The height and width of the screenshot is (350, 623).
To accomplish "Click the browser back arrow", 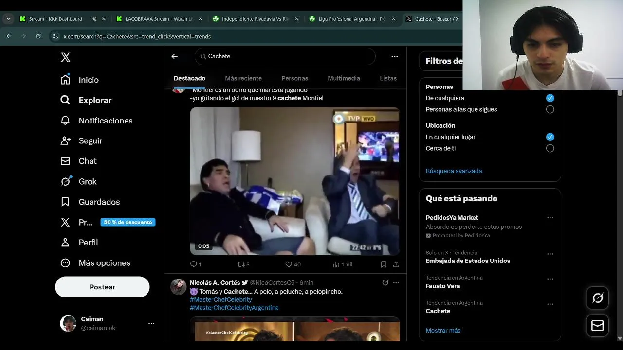I will (x=9, y=36).
